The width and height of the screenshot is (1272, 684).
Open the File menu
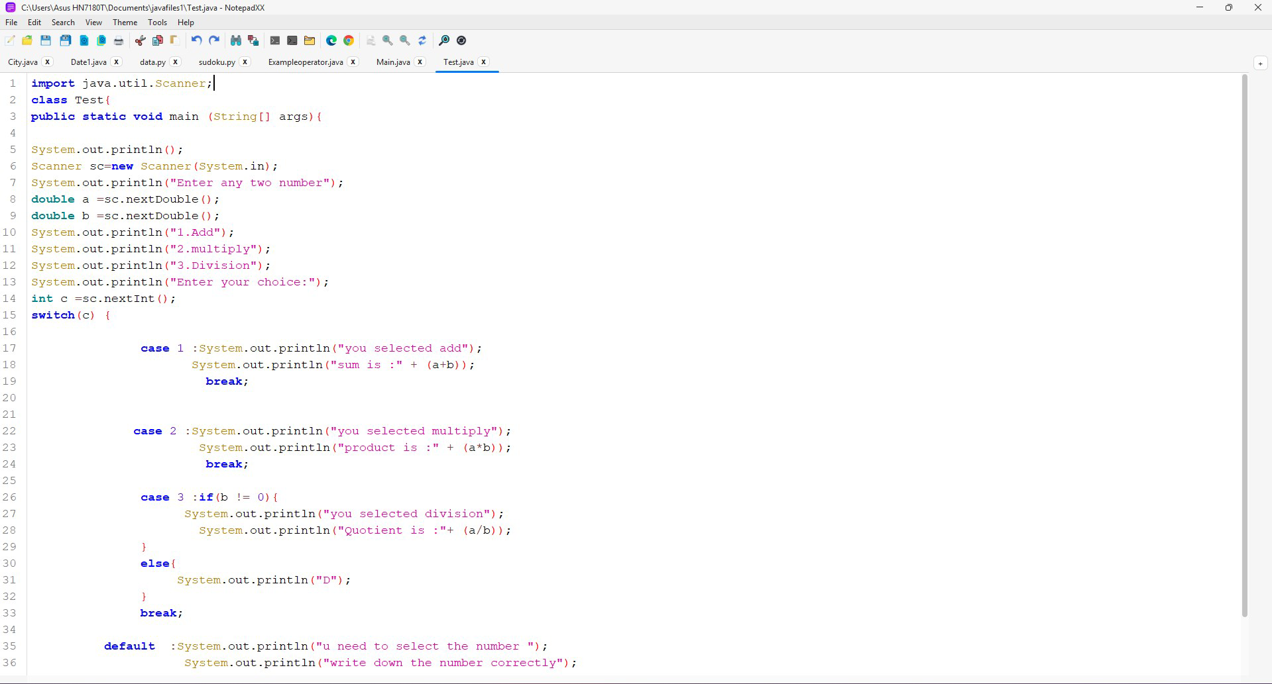(x=11, y=22)
